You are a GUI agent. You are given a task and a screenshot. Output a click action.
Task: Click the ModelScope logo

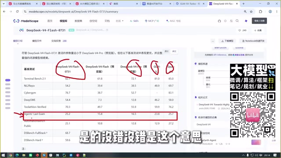click(26, 21)
